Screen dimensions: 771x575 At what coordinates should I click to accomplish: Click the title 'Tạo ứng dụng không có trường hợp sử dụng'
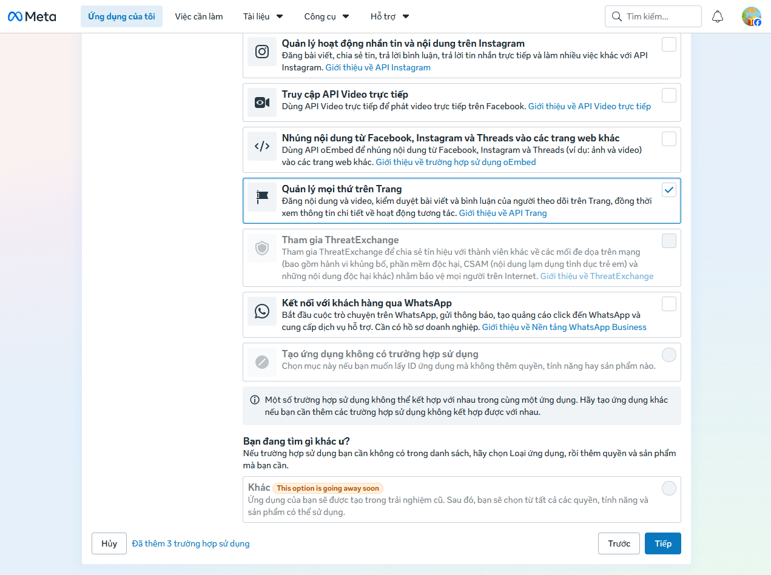click(380, 354)
